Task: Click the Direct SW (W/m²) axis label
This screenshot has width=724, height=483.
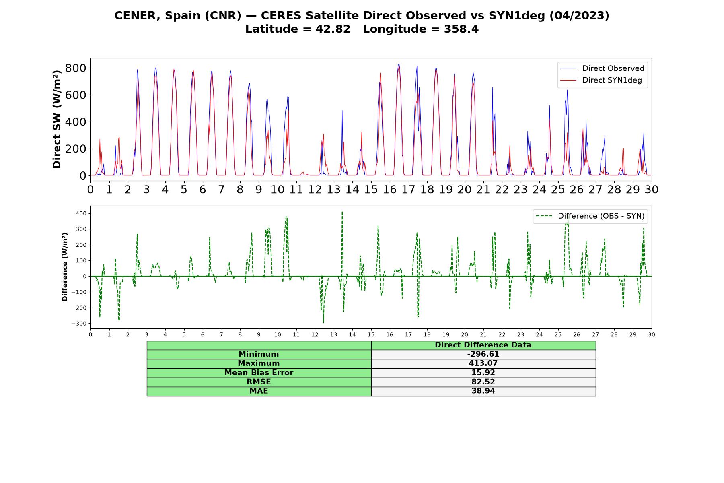Action: point(57,119)
